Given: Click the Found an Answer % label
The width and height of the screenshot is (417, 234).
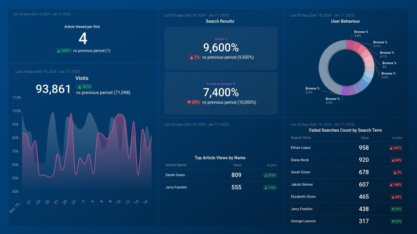Looking at the screenshot, I should point(221,84).
